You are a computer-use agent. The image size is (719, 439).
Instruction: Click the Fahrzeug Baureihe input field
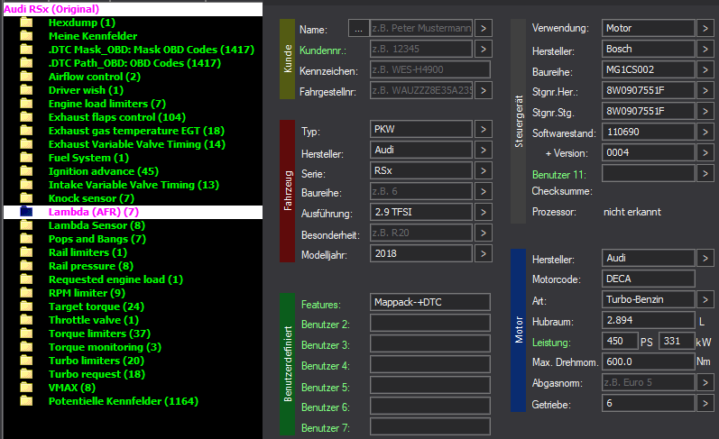[x=421, y=191]
